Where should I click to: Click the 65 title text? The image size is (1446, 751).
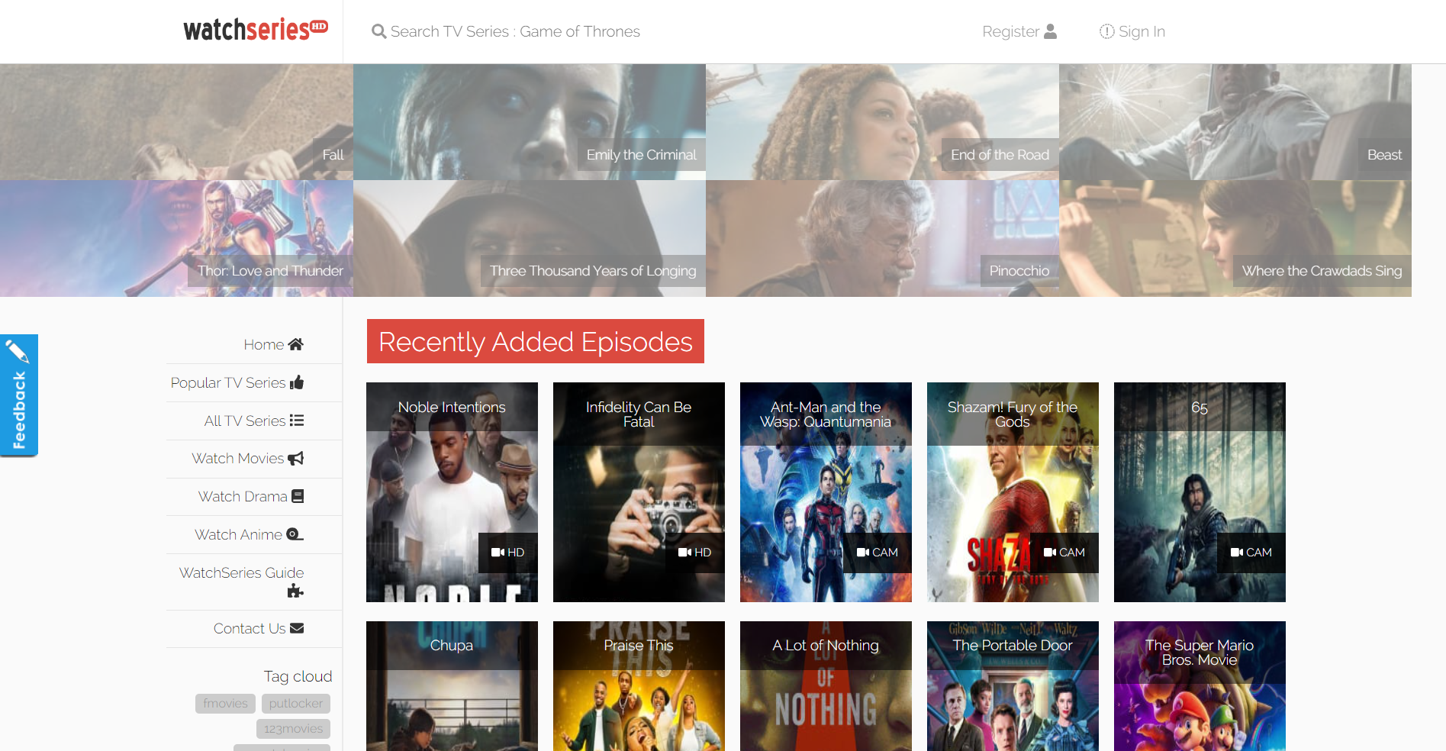[x=1200, y=408]
